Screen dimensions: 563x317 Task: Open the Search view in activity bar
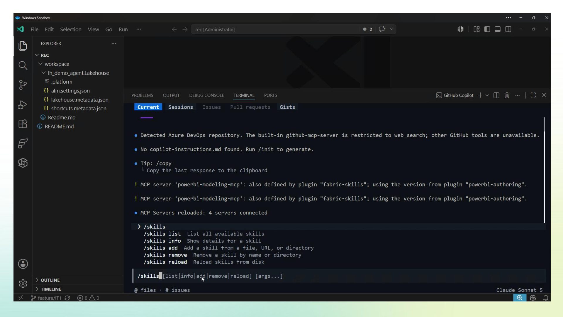point(23,65)
